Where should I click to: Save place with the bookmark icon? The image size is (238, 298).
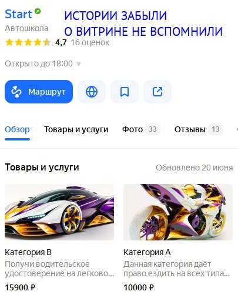[x=125, y=92]
